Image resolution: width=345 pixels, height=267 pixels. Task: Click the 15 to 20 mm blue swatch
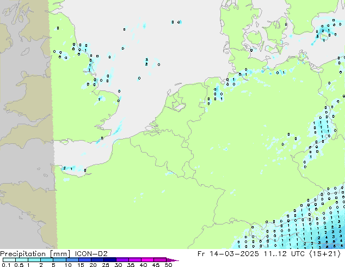[x=85, y=260]
